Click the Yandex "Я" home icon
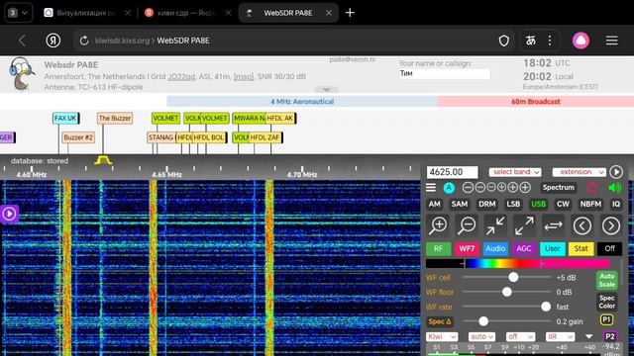Screen dimensions: 634x356 pyautogui.click(x=53, y=41)
